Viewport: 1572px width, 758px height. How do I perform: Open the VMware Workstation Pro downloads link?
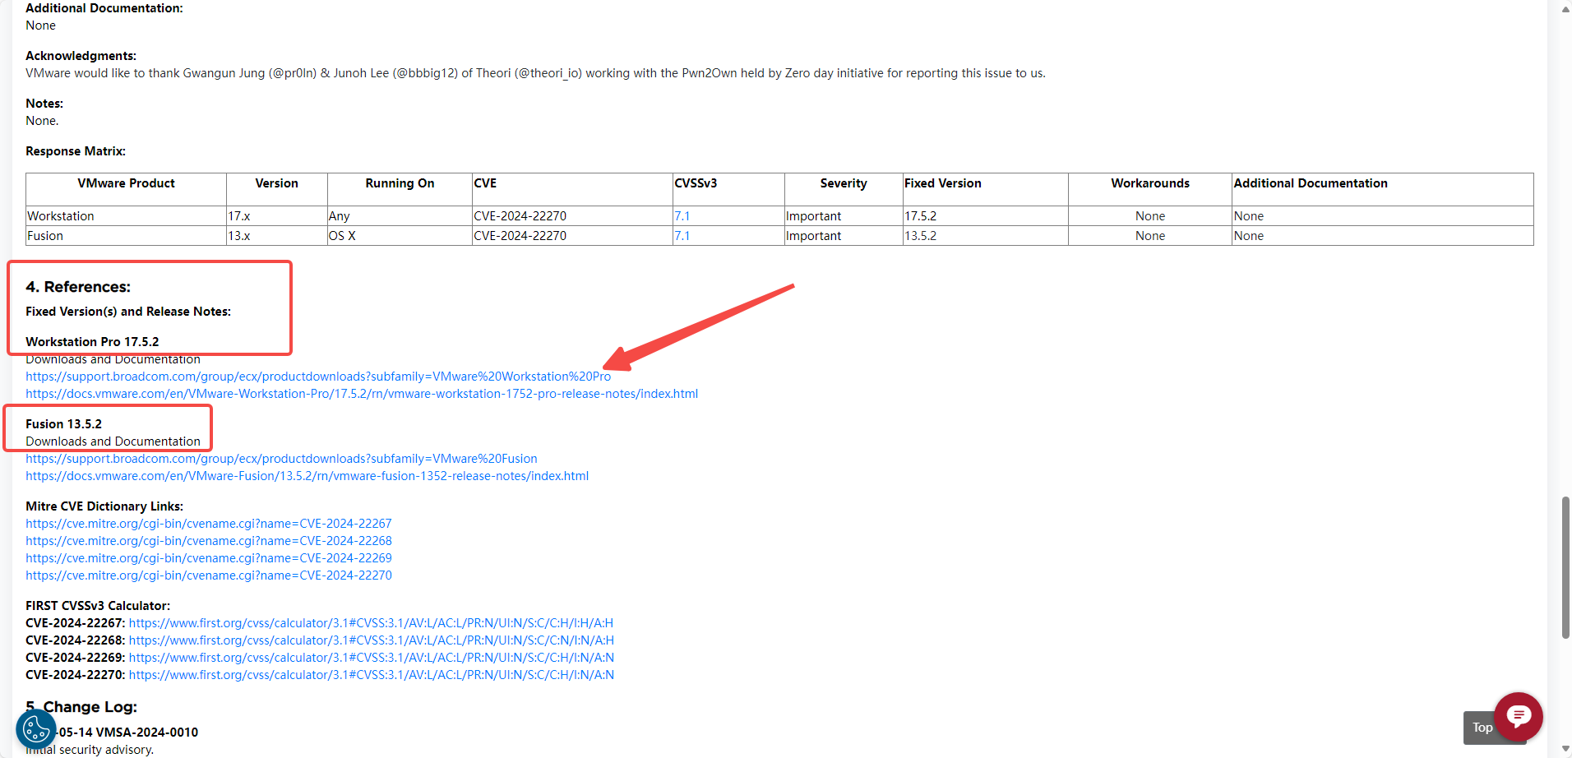point(318,377)
